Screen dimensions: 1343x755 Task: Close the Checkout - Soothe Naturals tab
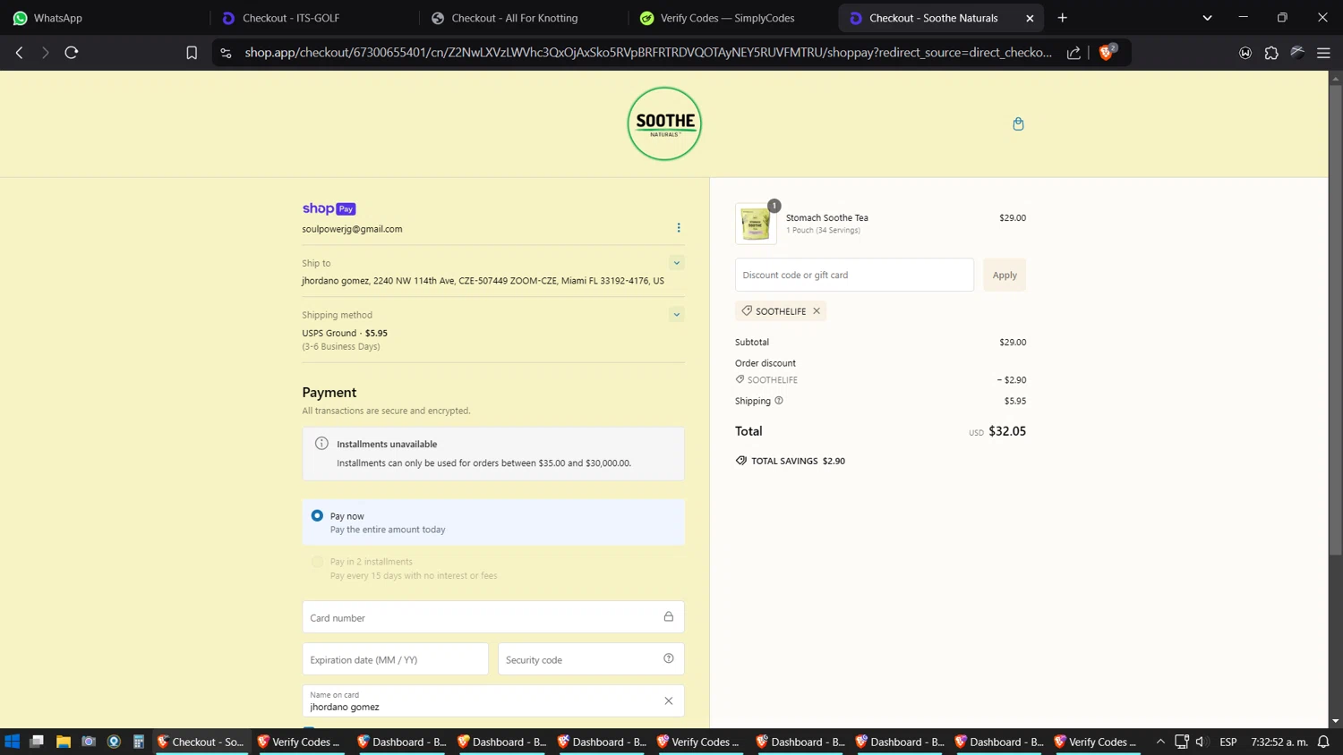click(1030, 18)
